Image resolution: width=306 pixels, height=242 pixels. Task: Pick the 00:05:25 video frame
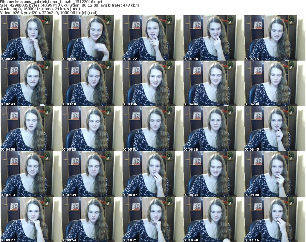92,129
